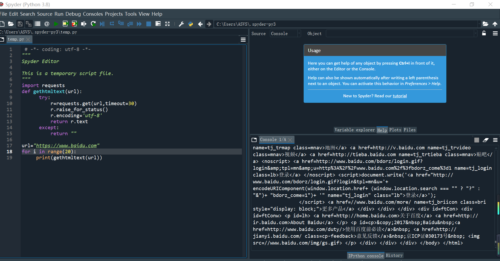Click the Re-run last script icon
500x261 pixels.
(93, 24)
